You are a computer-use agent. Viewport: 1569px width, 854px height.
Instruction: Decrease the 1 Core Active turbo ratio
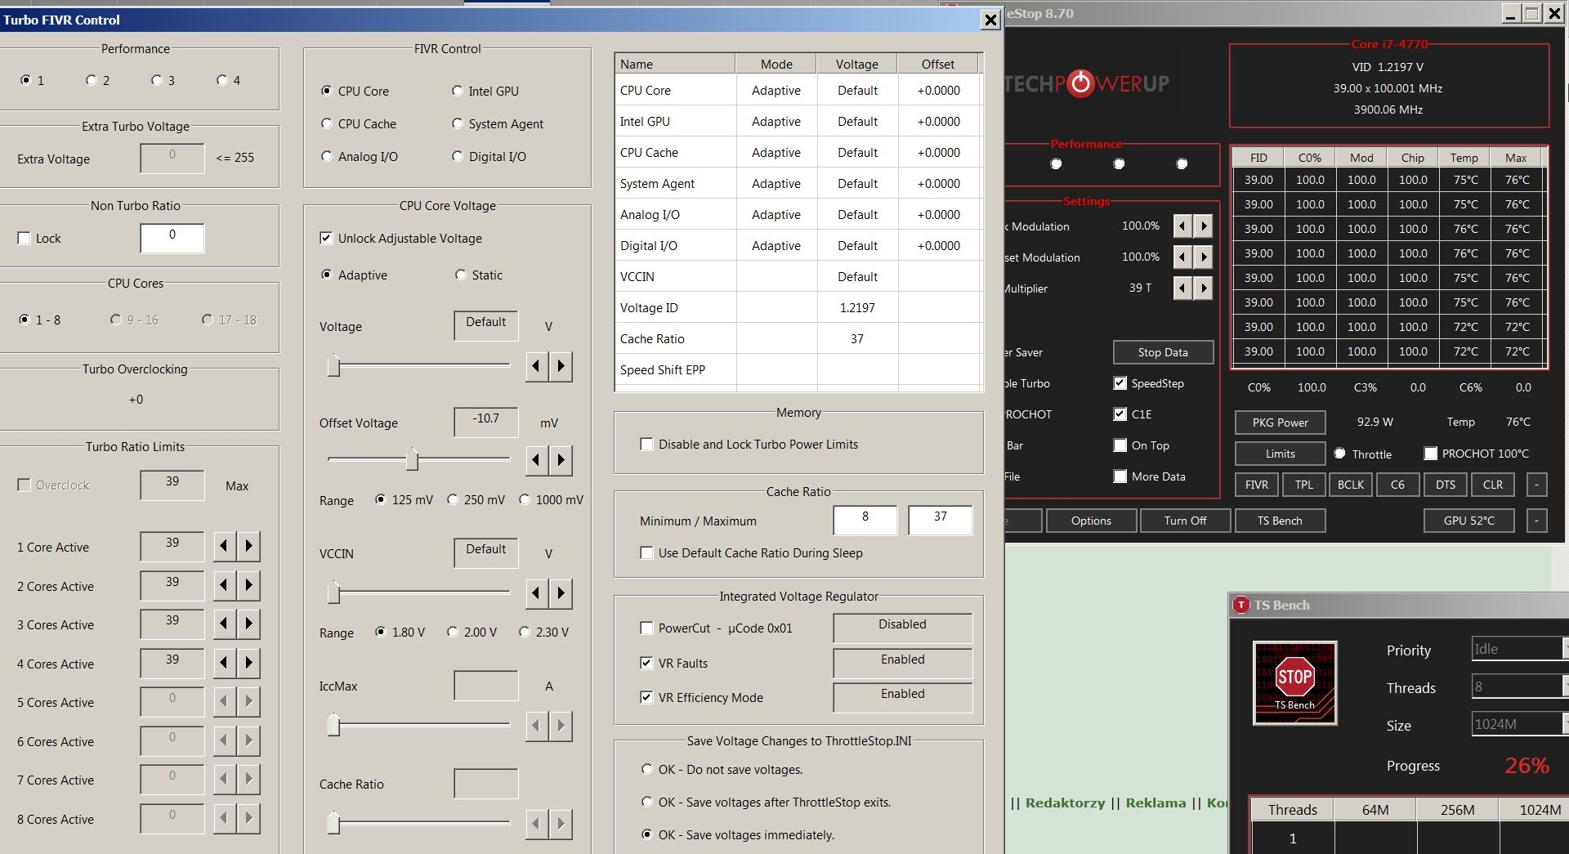pyautogui.click(x=224, y=546)
